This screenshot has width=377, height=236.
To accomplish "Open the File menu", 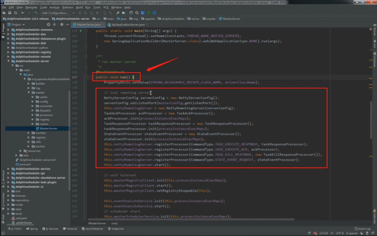I will [4, 7].
